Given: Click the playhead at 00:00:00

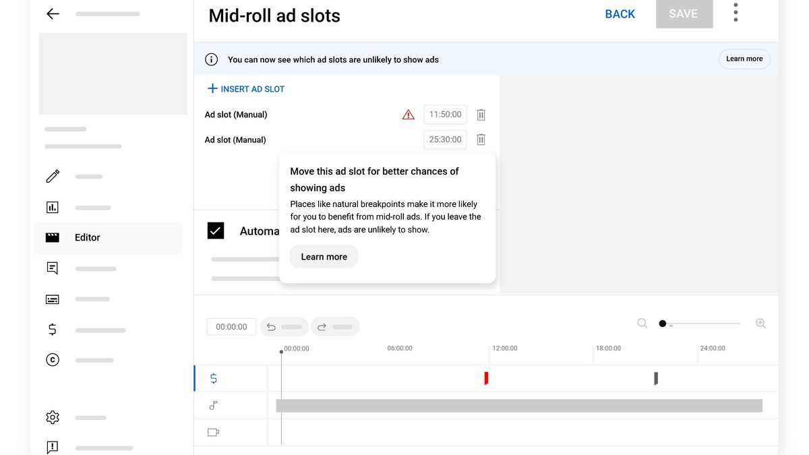Looking at the screenshot, I should tap(281, 352).
